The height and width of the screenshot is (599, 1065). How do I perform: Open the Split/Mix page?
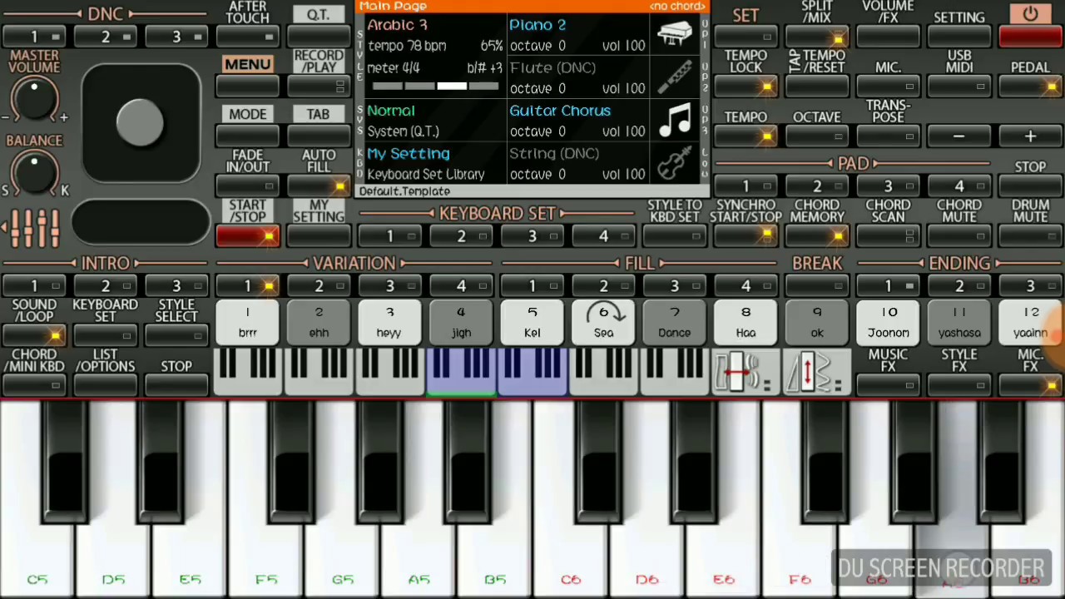coord(817,36)
